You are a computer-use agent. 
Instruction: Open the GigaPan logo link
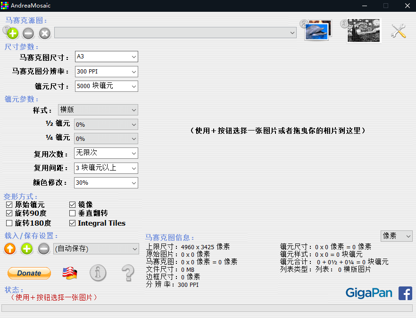tap(369, 293)
